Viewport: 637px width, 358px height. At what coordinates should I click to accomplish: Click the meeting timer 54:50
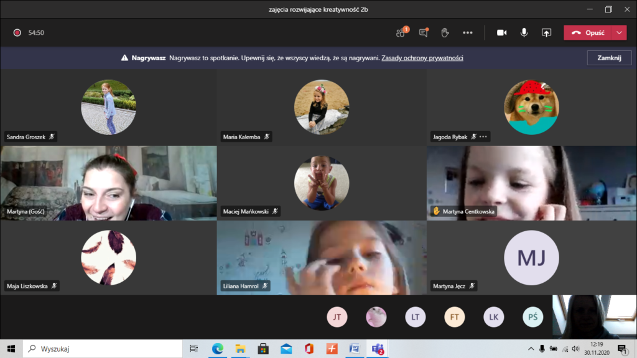pos(36,32)
